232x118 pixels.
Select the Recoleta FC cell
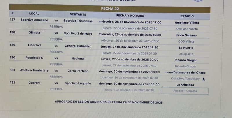34,58
